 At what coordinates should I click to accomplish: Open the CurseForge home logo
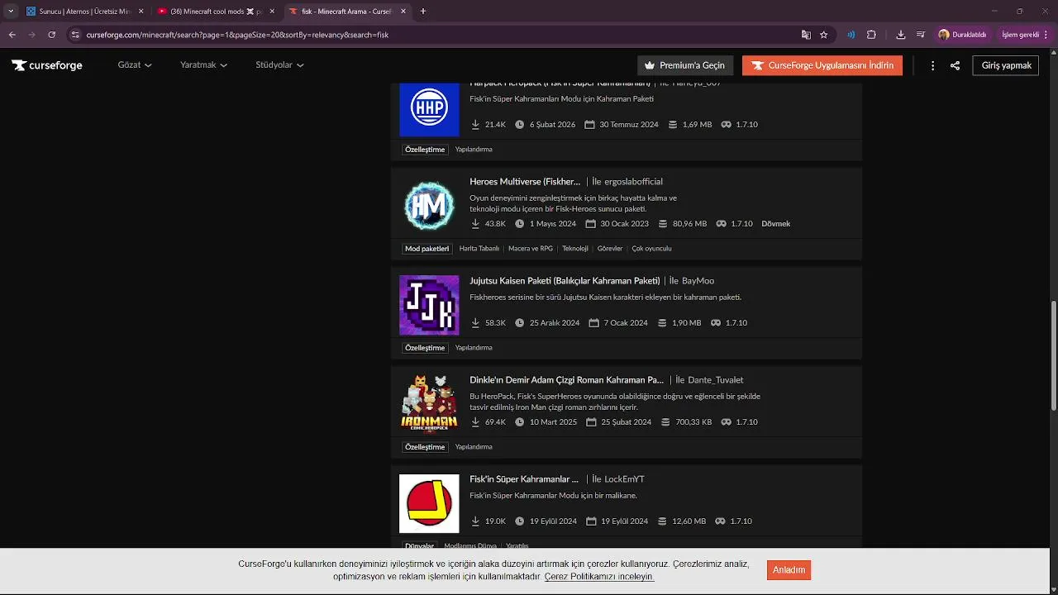(x=47, y=65)
